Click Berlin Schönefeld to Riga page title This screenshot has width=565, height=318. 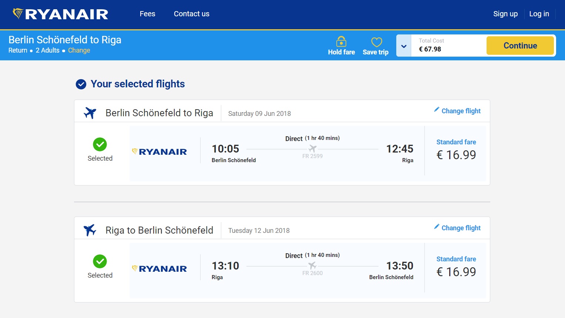pos(65,40)
